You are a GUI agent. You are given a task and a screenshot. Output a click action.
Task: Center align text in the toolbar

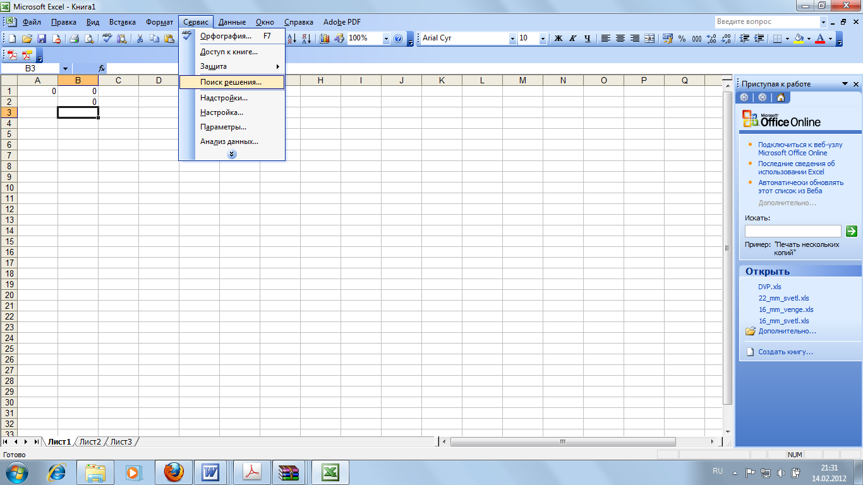[620, 39]
